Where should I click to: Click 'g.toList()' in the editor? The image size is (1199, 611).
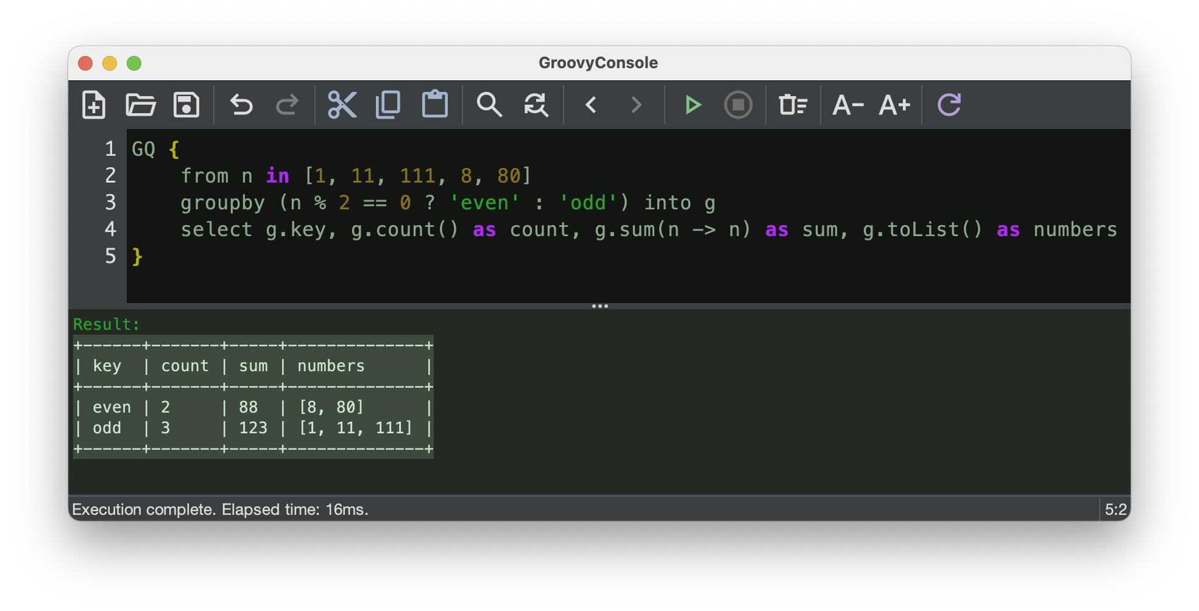pos(922,229)
